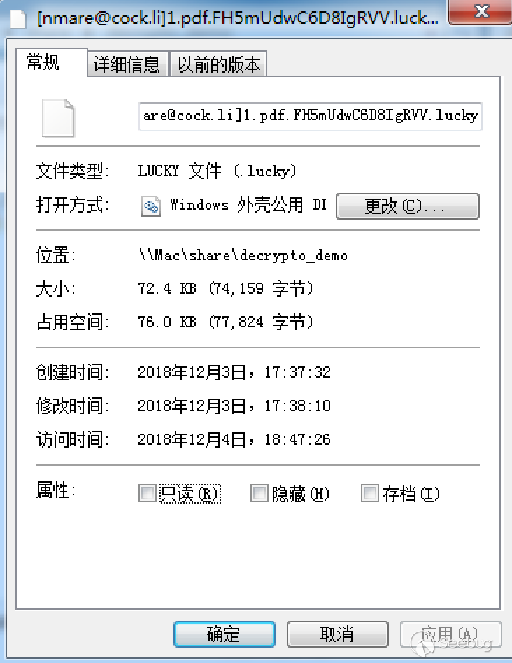The image size is (512, 663).
Task: Toggle the 隐藏 (H) checkbox
Action: pyautogui.click(x=259, y=493)
